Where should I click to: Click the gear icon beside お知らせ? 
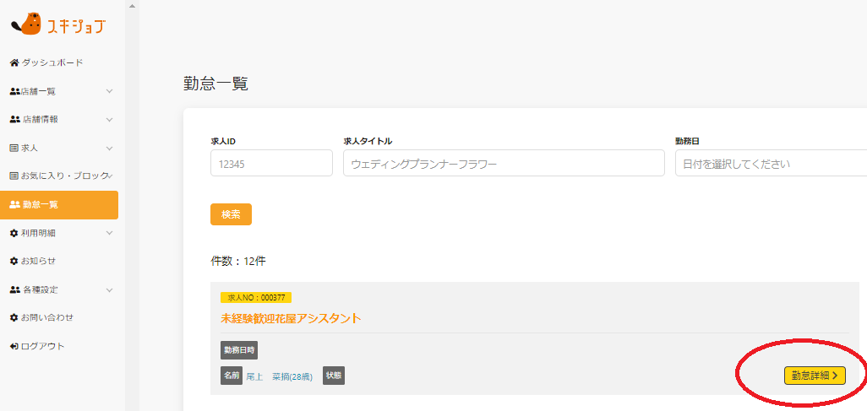coord(14,262)
